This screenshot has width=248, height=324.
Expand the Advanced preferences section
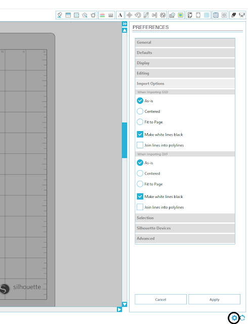(185, 238)
